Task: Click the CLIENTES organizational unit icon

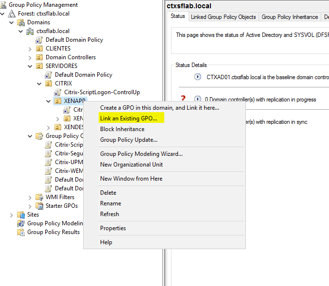Action: [x=39, y=49]
